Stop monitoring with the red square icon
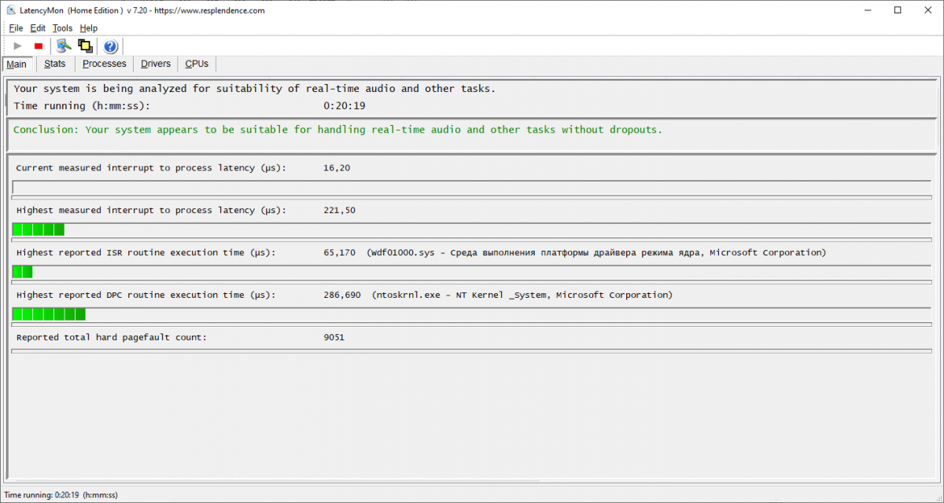This screenshot has width=944, height=503. [x=39, y=46]
